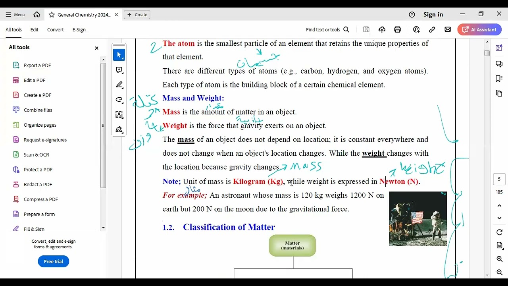Copy a link using the link icon

pyautogui.click(x=432, y=29)
